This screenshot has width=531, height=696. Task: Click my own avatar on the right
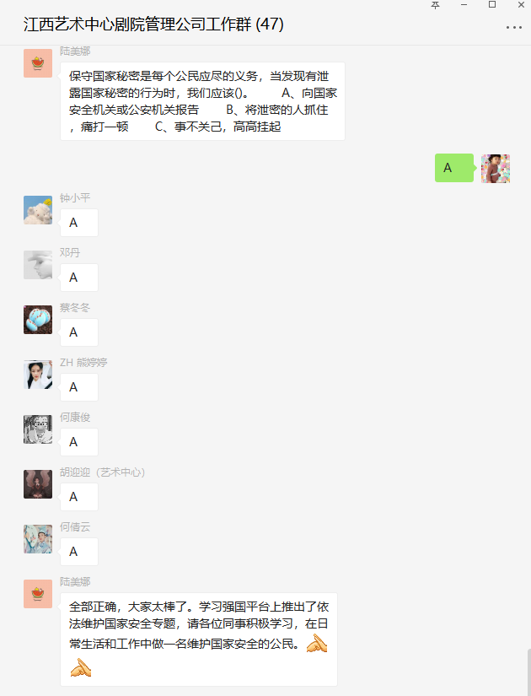coord(496,168)
